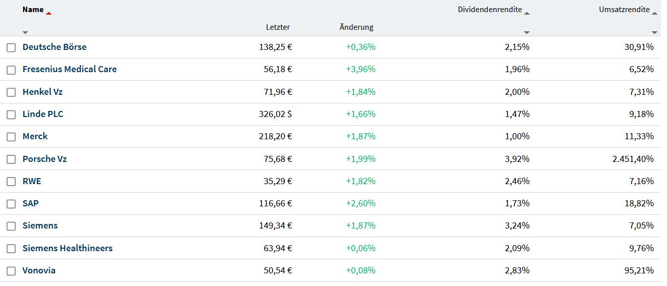Mark the Linde PLC checkbox
667x286 pixels.
11,115
